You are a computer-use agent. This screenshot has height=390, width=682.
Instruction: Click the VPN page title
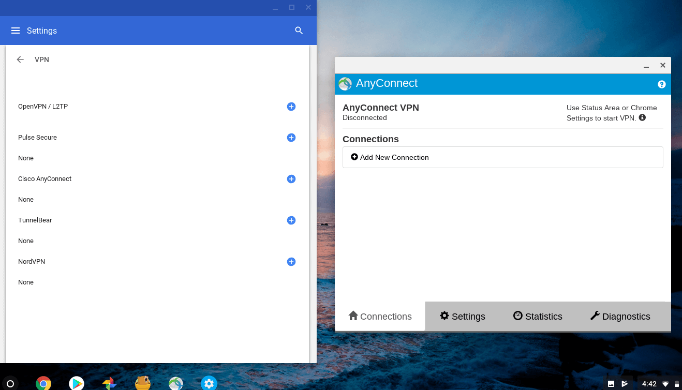point(42,59)
